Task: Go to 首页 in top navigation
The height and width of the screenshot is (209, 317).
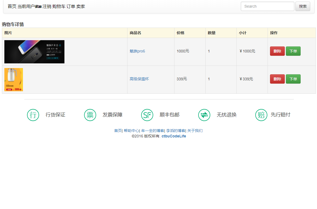Action: click(12, 6)
